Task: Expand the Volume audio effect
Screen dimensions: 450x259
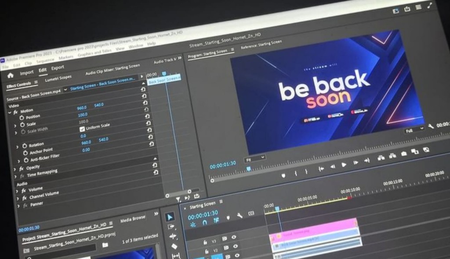Action: click(17, 192)
